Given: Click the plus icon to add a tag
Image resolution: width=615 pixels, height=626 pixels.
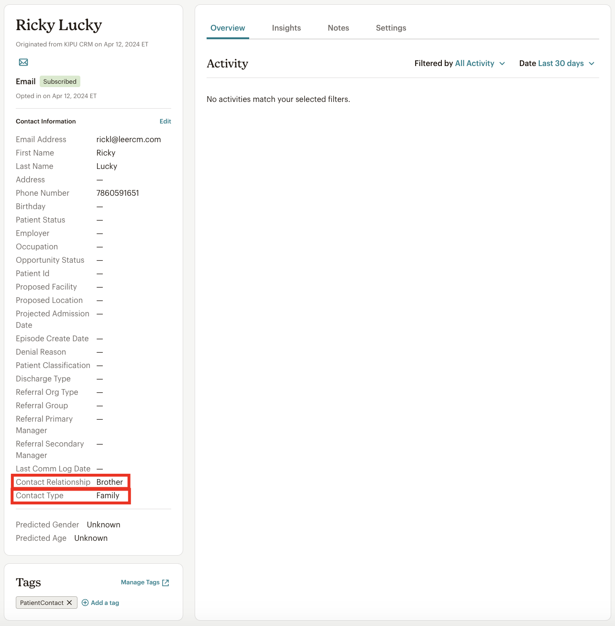Looking at the screenshot, I should click(85, 603).
